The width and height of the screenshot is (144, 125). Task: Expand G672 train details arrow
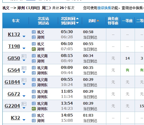pos(24,96)
